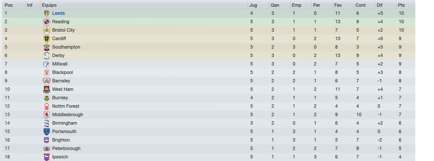Click the Birmingham club crest
434x161 pixels.
tap(47, 123)
